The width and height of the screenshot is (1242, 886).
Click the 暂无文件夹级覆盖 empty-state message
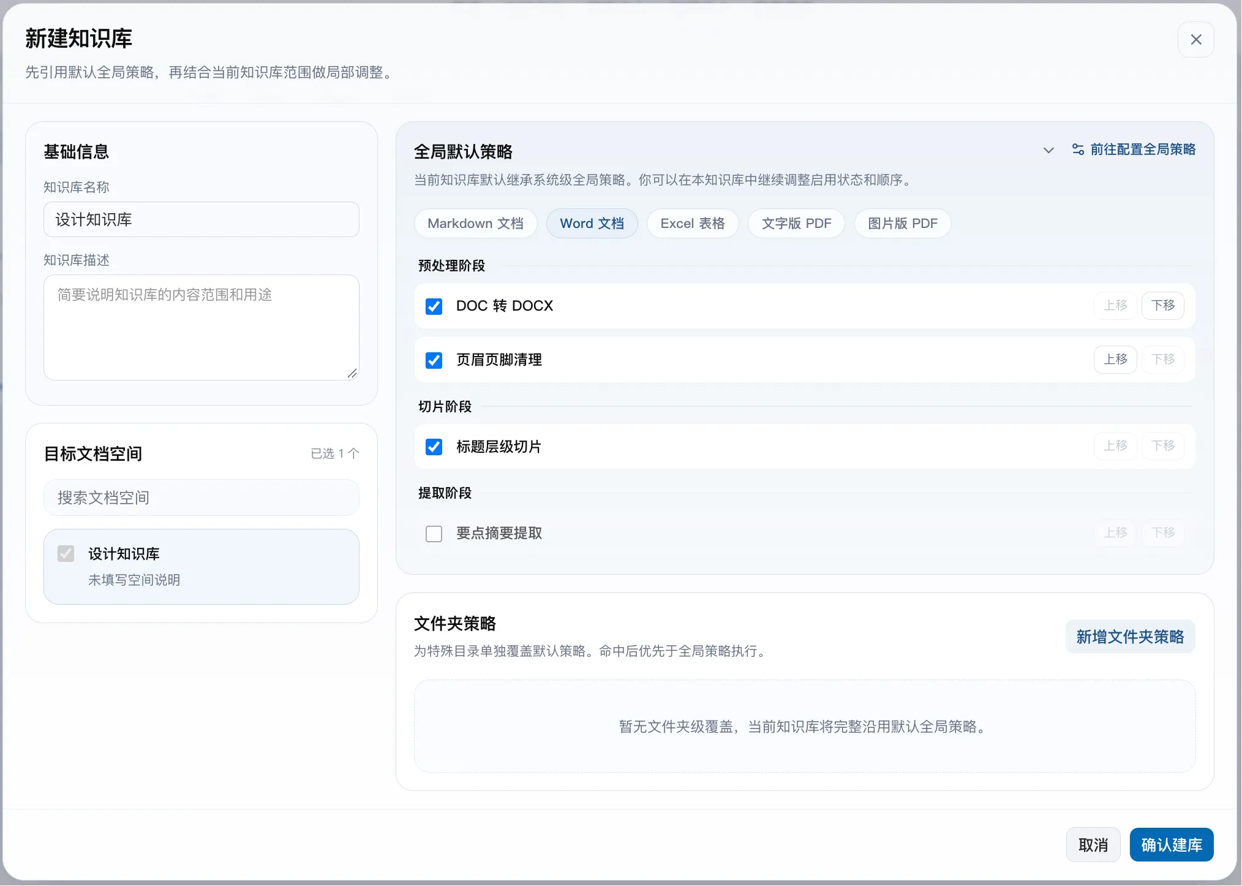click(804, 727)
